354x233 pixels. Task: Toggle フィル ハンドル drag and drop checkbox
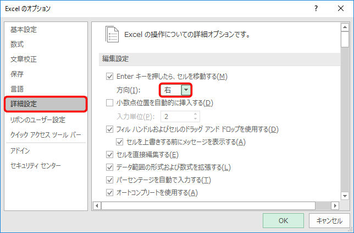110,129
